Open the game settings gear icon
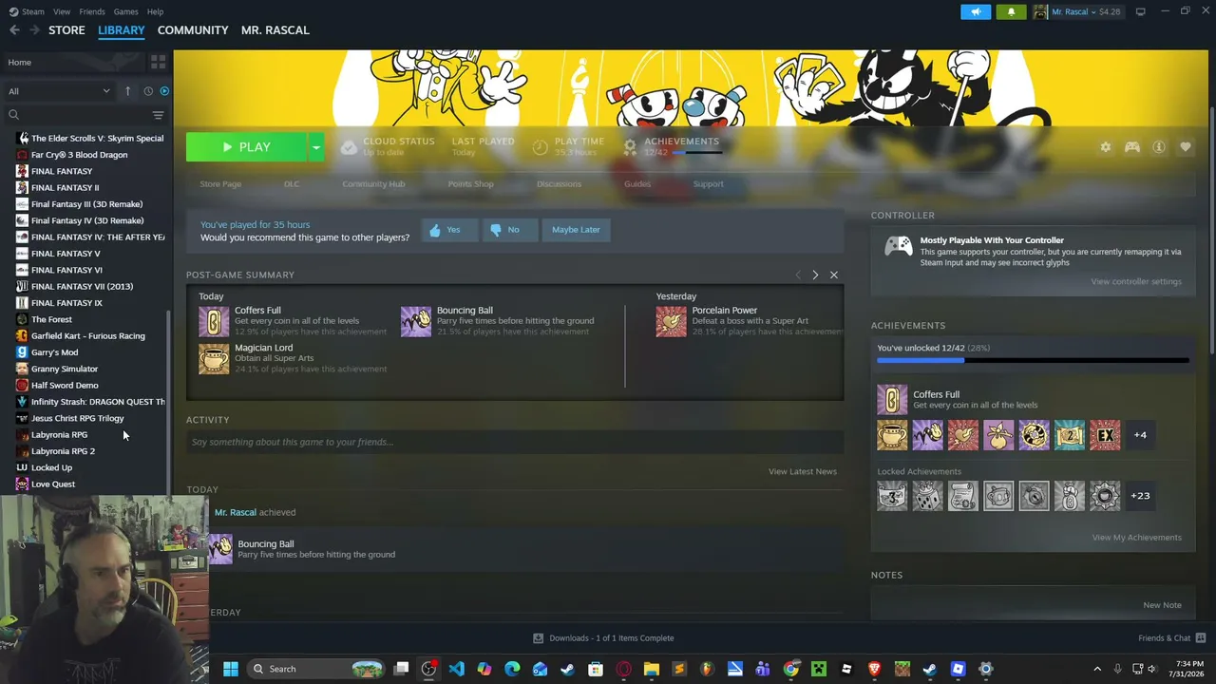 point(1106,147)
